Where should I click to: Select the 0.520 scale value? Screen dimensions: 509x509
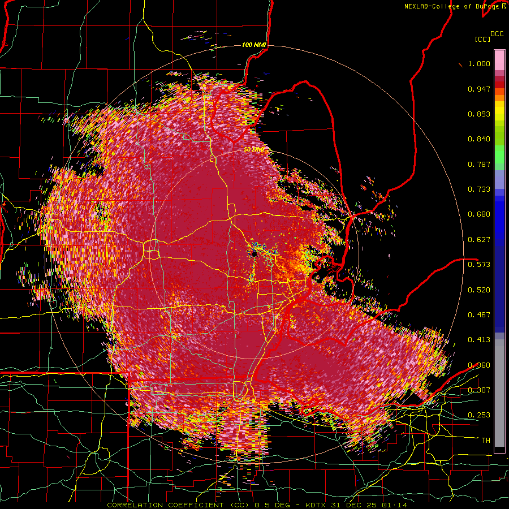pyautogui.click(x=479, y=290)
